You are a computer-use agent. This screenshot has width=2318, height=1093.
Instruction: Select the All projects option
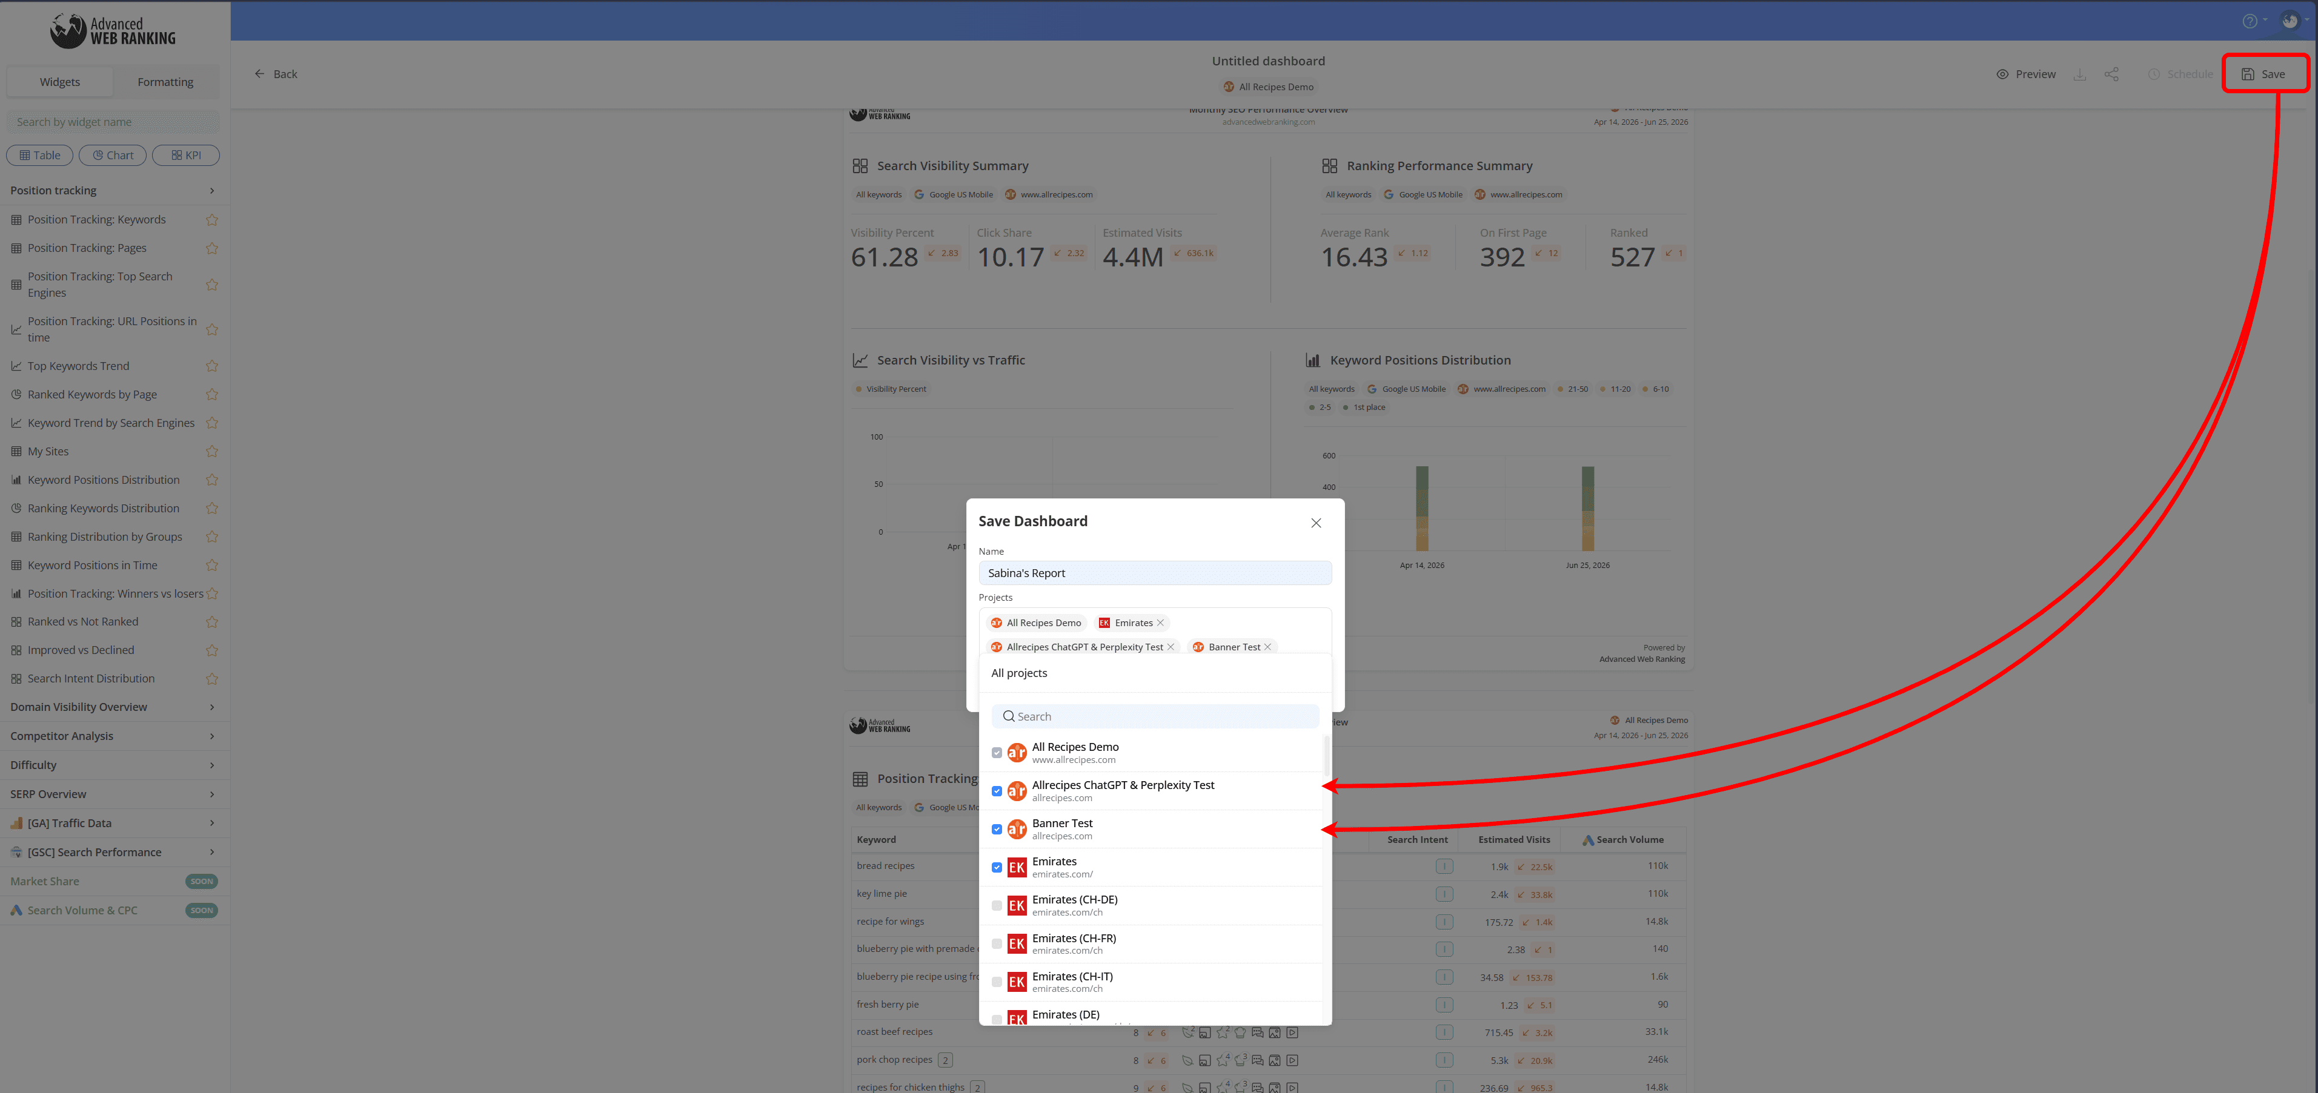(x=1155, y=674)
